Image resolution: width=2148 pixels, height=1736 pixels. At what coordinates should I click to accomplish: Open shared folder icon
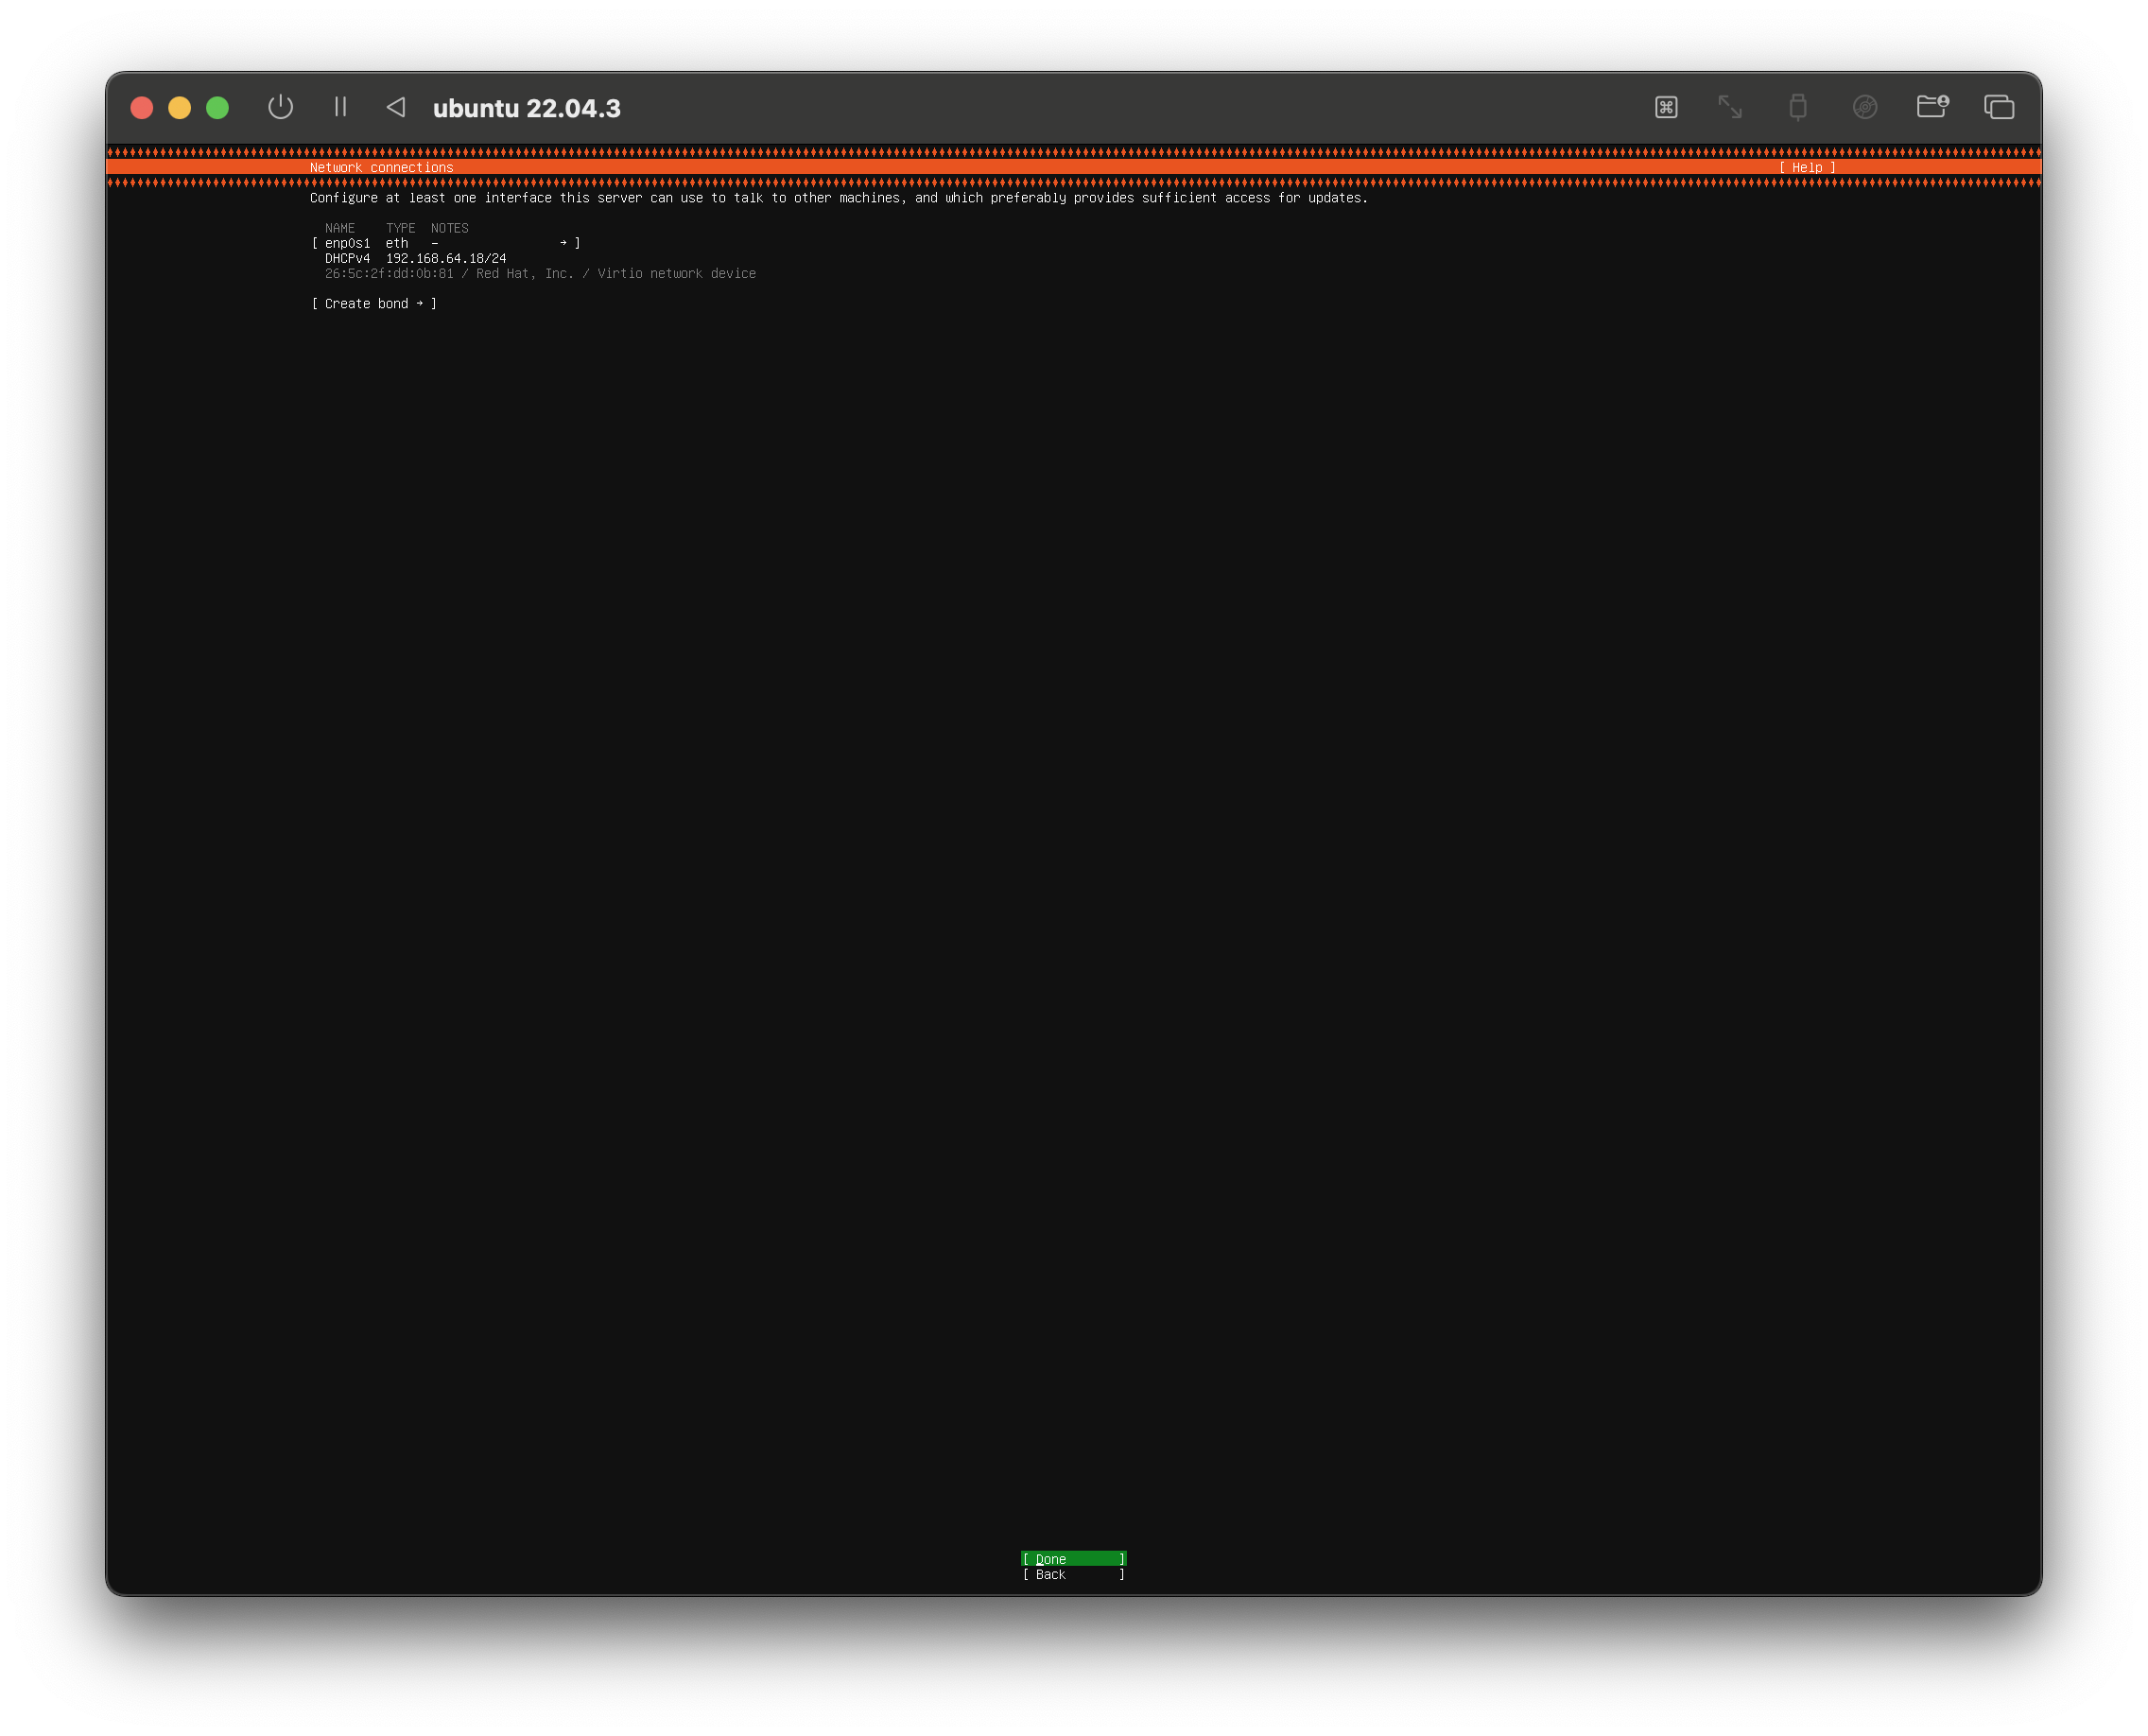click(1932, 106)
